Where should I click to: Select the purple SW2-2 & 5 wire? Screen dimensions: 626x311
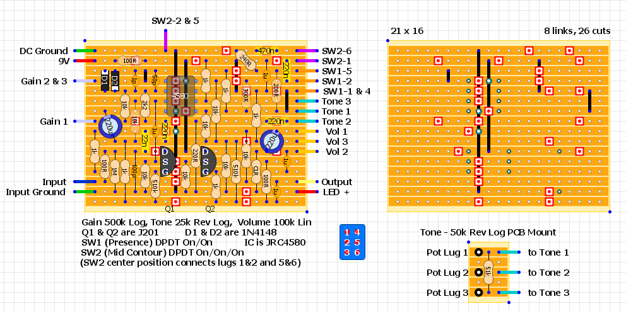(x=166, y=39)
